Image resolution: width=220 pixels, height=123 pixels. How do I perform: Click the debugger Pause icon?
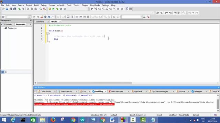[118, 9]
